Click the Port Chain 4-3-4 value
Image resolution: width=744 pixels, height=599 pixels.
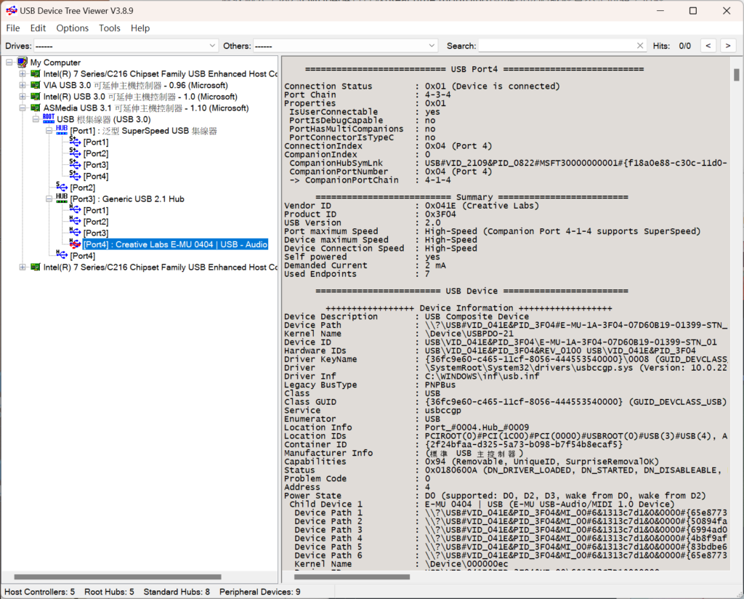coord(438,95)
